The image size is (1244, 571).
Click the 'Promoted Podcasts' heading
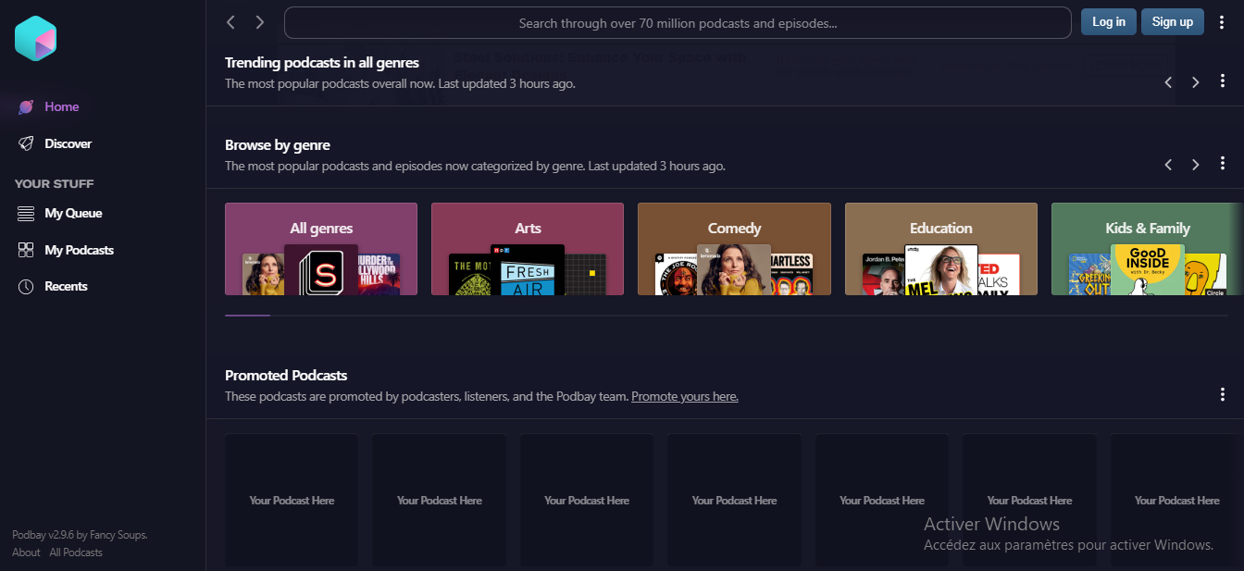point(286,376)
